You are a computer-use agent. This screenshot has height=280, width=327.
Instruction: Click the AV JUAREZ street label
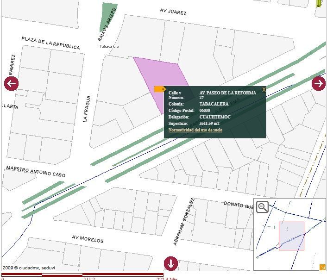point(173,12)
